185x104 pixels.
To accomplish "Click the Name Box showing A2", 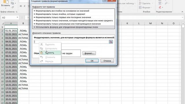I will coord(9,17).
